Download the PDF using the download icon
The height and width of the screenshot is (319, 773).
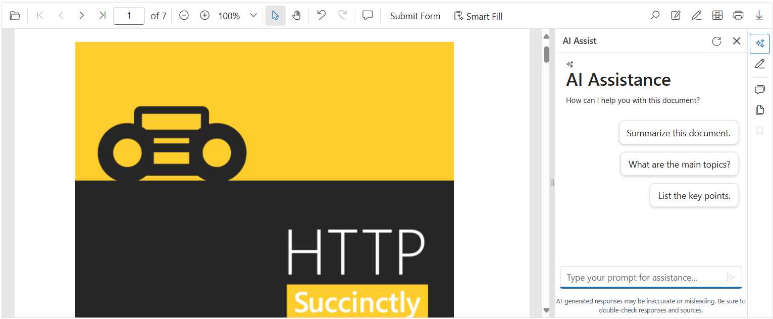point(759,16)
